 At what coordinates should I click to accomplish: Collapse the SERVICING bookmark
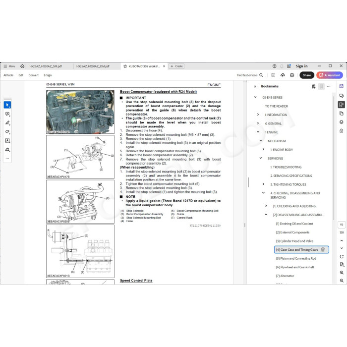coord(261,158)
